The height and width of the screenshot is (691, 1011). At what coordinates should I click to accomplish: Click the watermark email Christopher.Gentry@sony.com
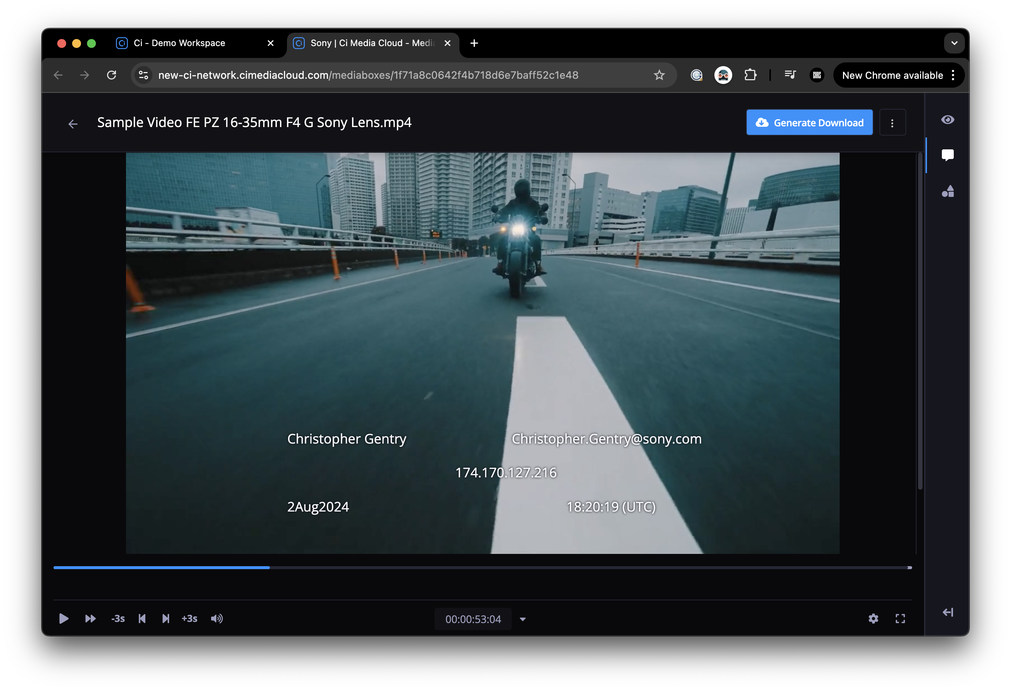click(x=607, y=439)
